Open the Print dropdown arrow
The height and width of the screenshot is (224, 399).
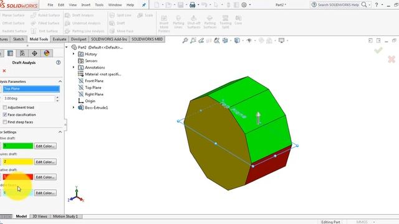pyautogui.click(x=198, y=5)
